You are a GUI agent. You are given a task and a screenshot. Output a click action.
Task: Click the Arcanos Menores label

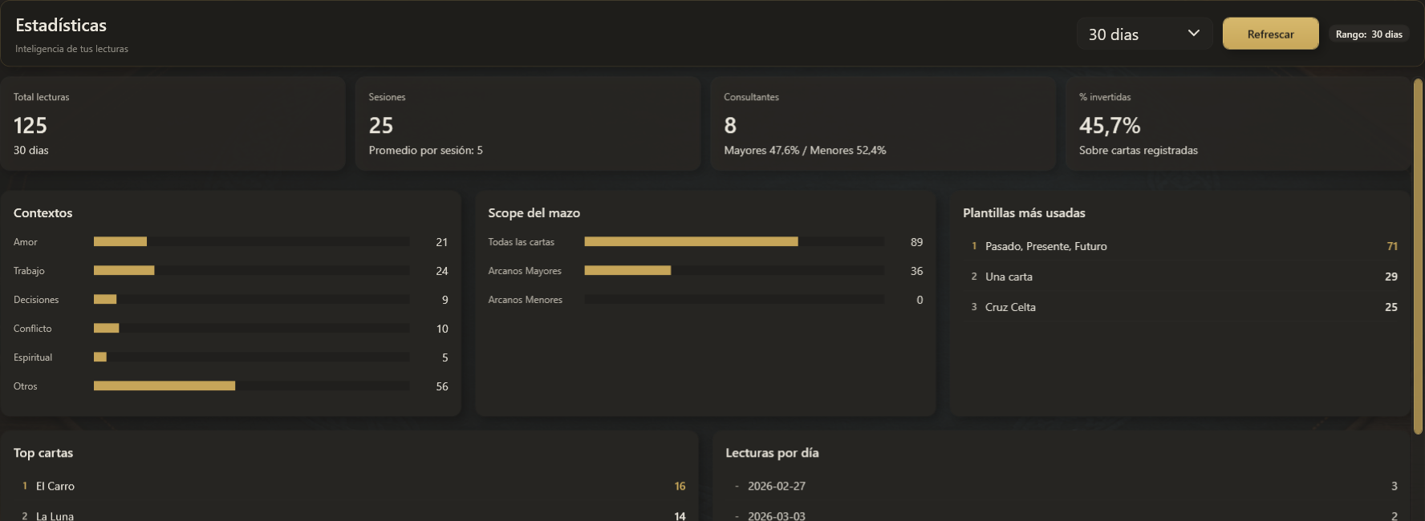coord(526,300)
